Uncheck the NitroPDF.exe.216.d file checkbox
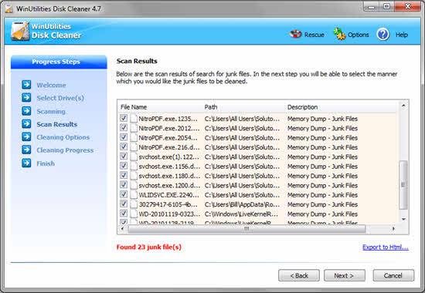The image size is (425, 293). pyautogui.click(x=124, y=147)
